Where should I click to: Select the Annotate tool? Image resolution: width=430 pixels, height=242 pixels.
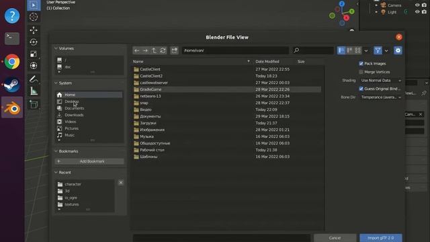point(34,79)
